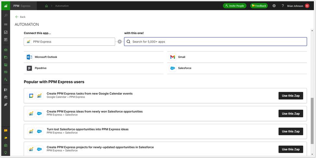
Task: Click the plus connector between app fields
Action: (x=119, y=42)
